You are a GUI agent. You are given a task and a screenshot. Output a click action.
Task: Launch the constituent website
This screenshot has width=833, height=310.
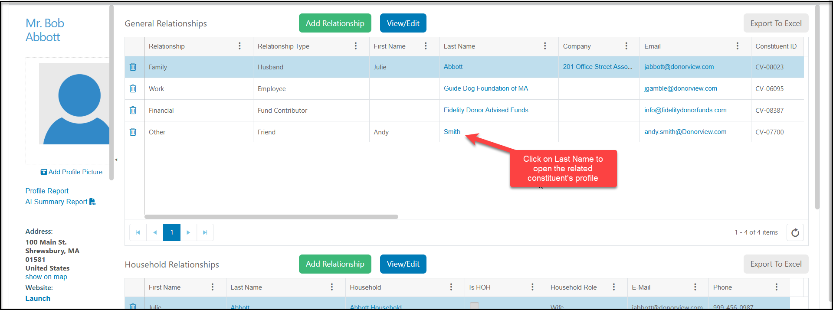click(38, 298)
